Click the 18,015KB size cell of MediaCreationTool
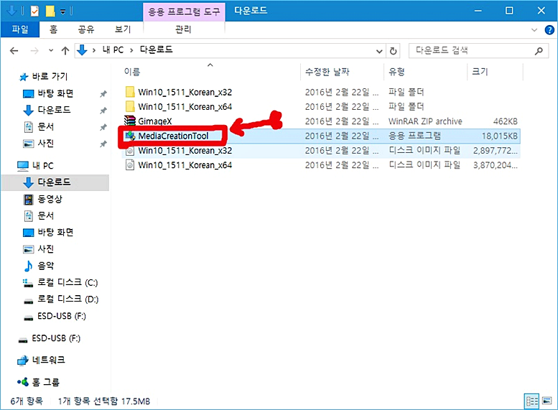This screenshot has height=410, width=558. (499, 136)
